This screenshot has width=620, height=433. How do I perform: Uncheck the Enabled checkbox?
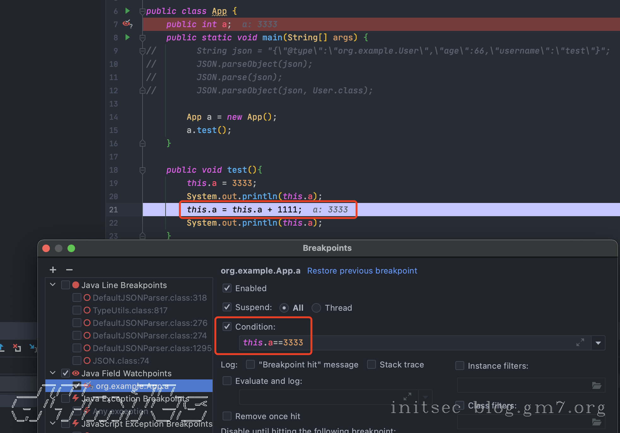pyautogui.click(x=227, y=288)
